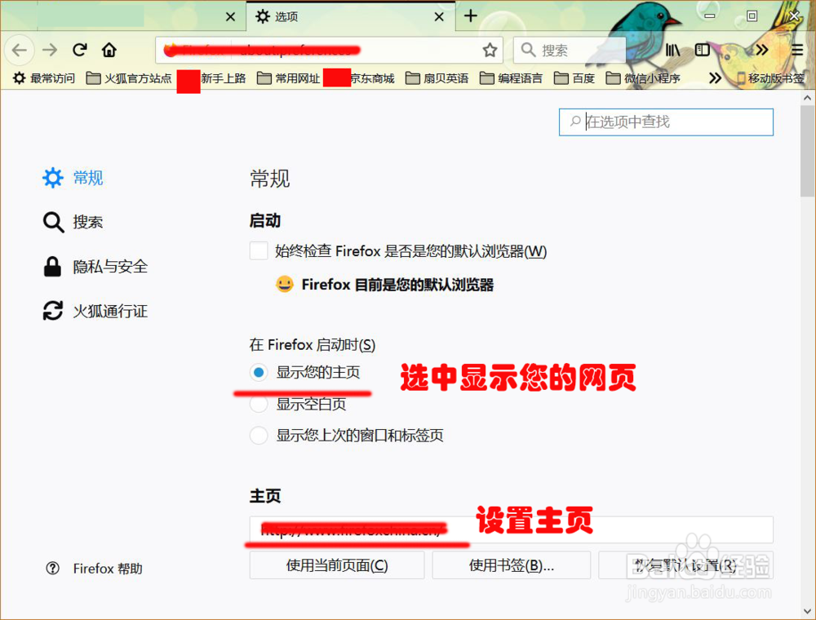This screenshot has height=620, width=816.
Task: Open the Firefox hamburger menu
Action: [x=797, y=50]
